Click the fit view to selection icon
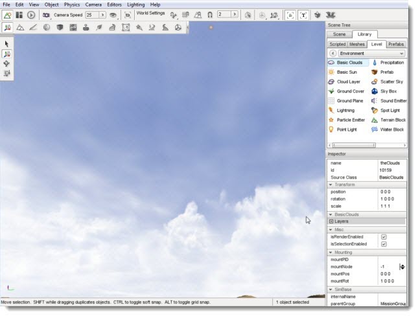This screenshot has width=418, height=316. (128, 15)
